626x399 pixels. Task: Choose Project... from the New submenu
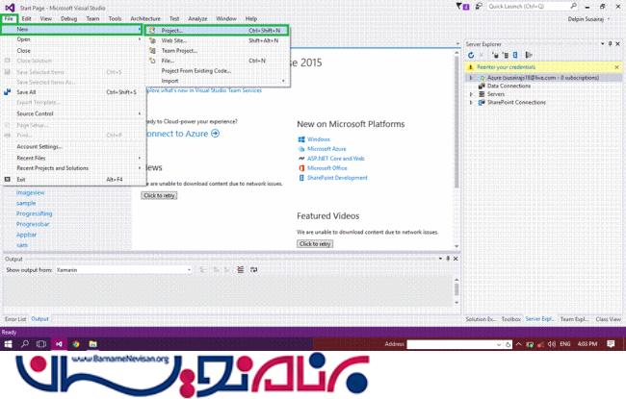coord(217,31)
